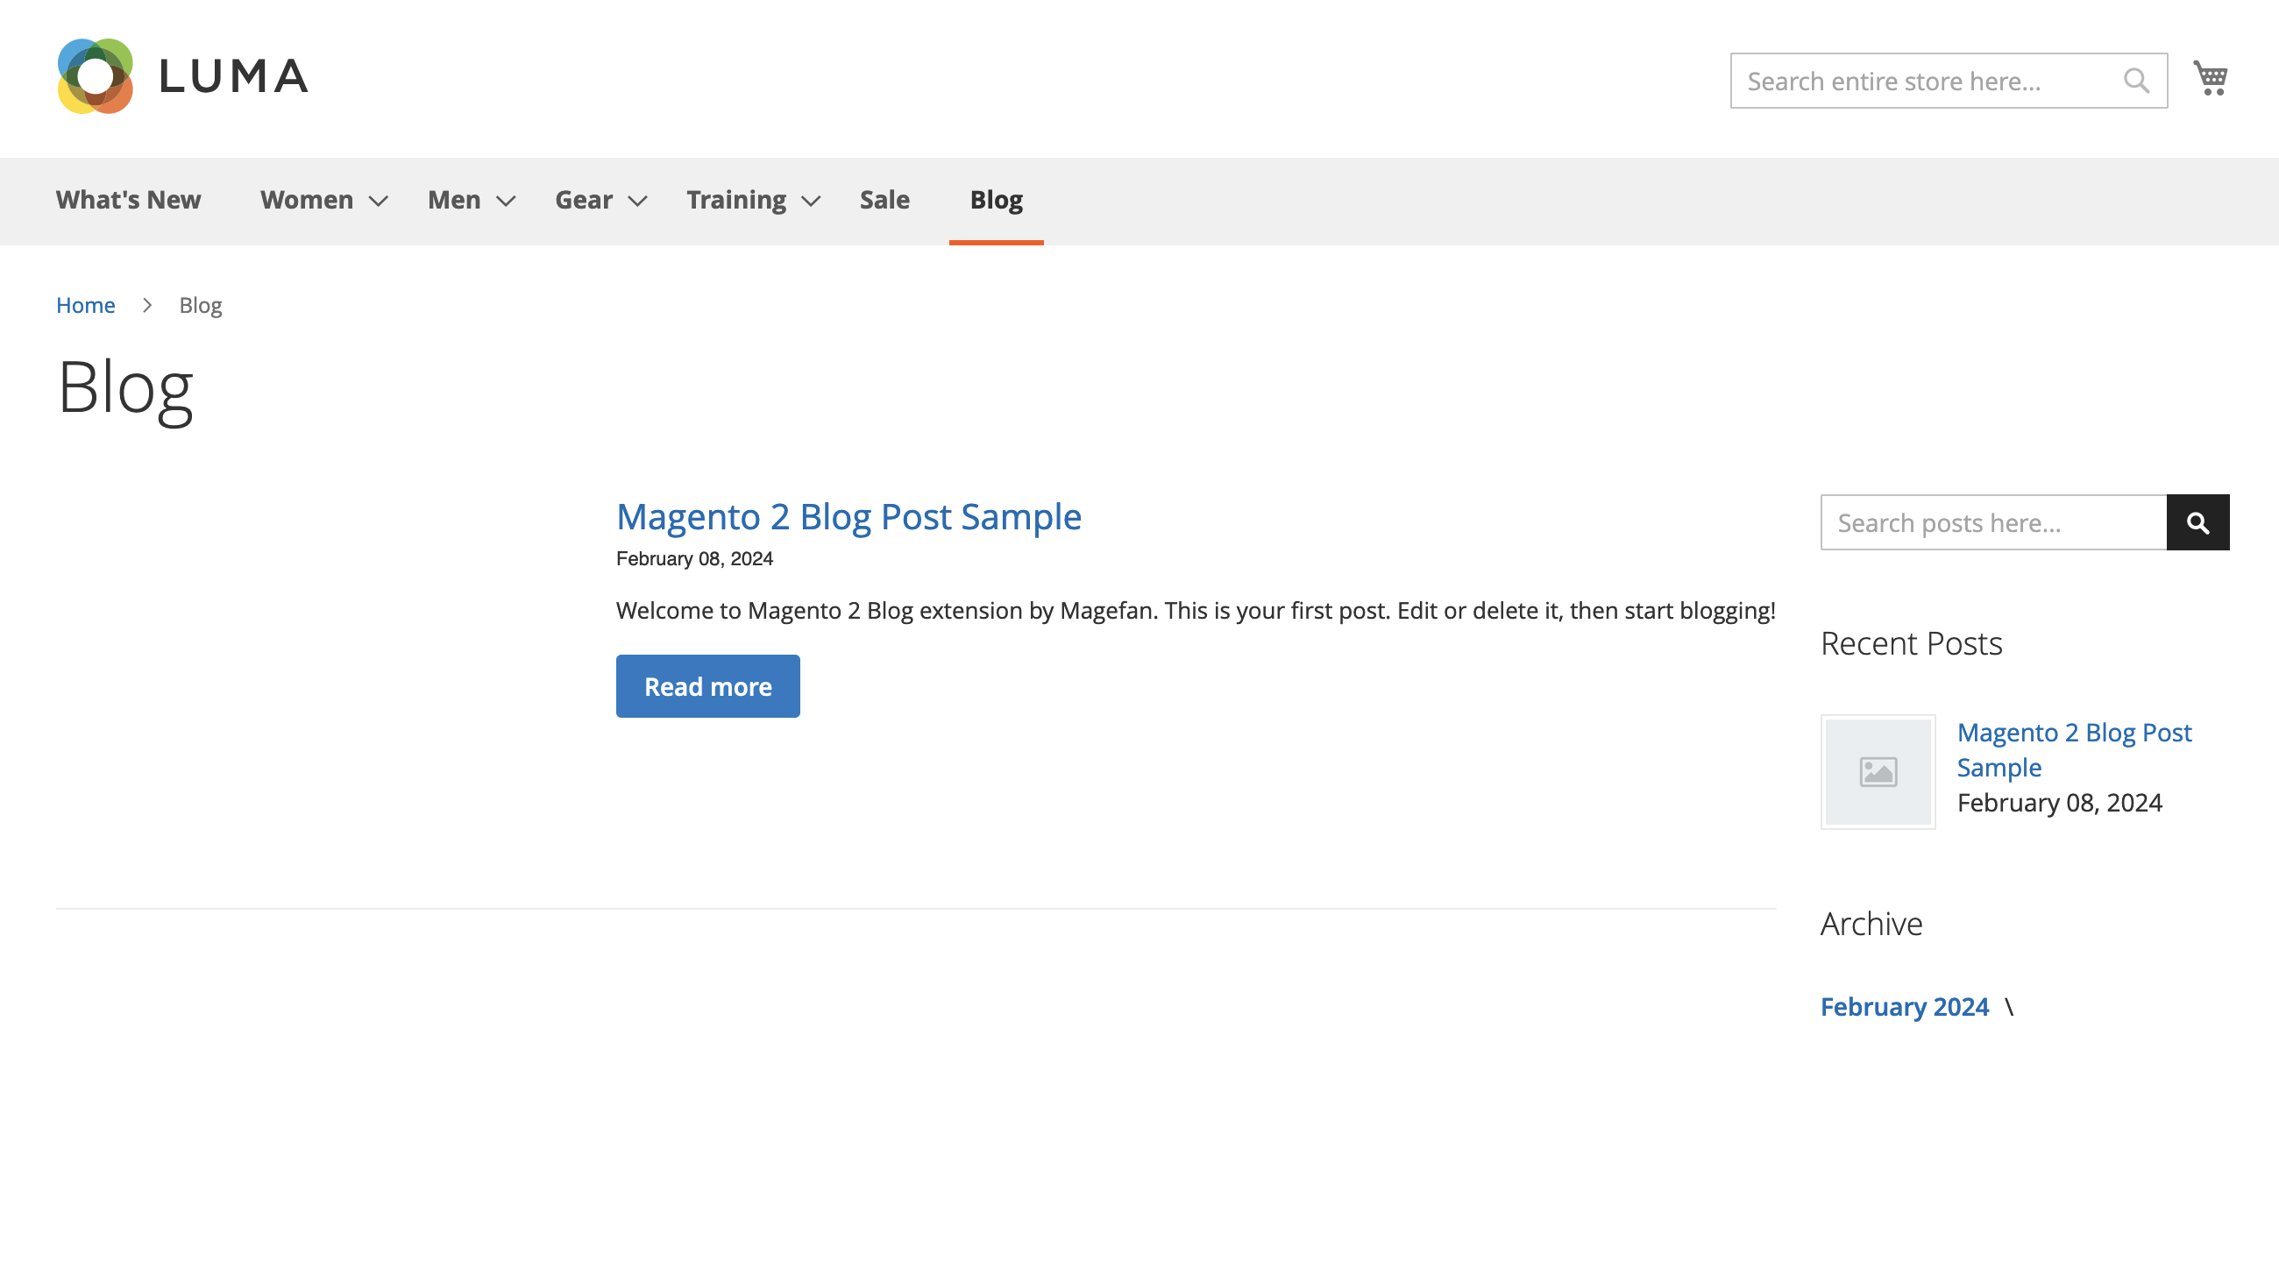Expand the Women menu chevron

(379, 202)
